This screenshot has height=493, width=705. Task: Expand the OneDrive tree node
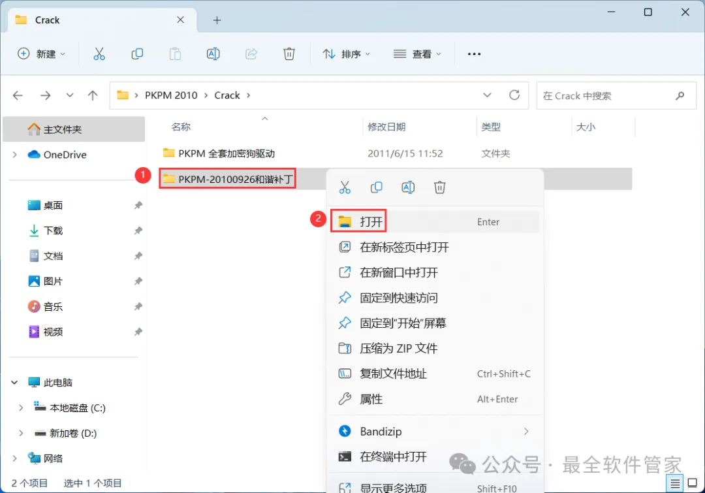(x=15, y=155)
